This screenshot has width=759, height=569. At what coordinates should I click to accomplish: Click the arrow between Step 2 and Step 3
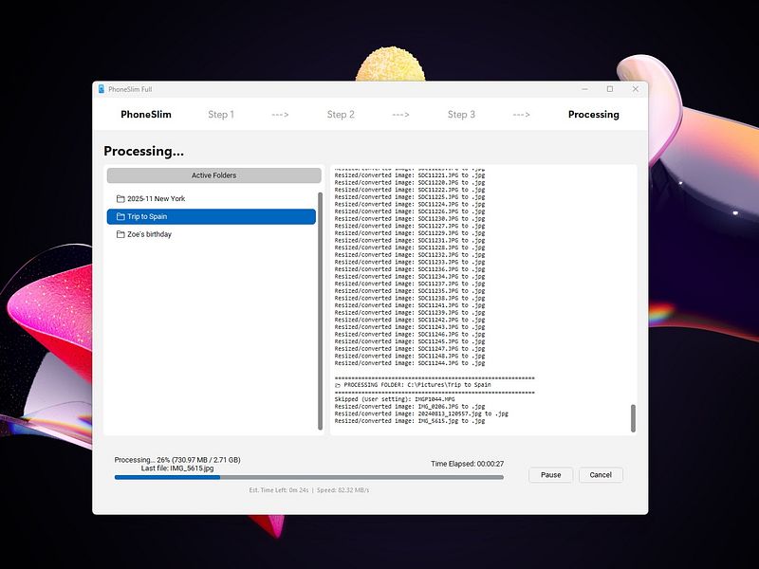[400, 115]
